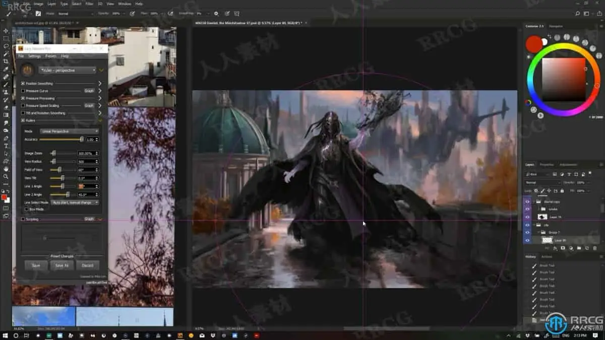
Task: Click foreground red color swatch in toolbar
Action: (x=5, y=197)
